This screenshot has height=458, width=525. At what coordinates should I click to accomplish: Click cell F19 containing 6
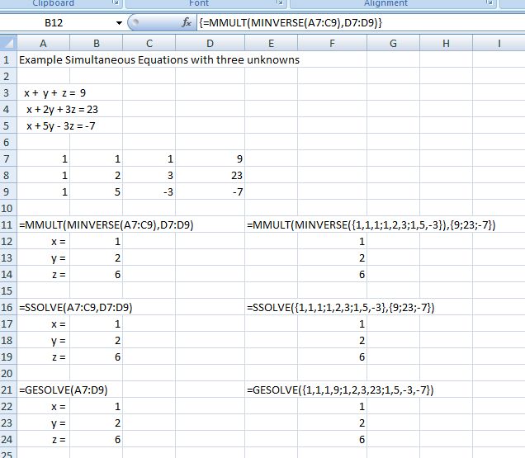(x=332, y=356)
